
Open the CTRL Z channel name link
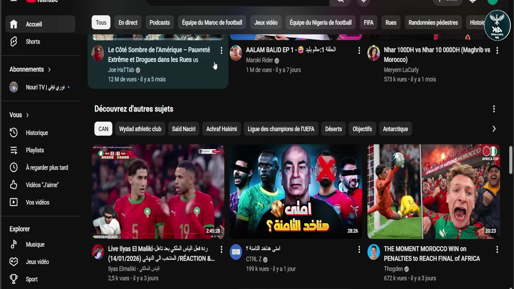[x=254, y=259]
